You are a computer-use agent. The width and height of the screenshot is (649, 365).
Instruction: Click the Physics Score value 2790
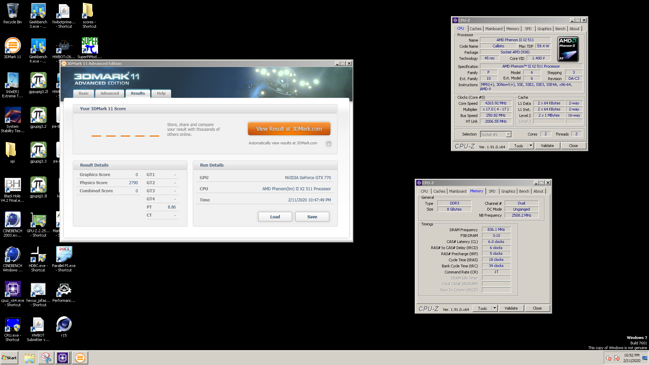coord(133,182)
